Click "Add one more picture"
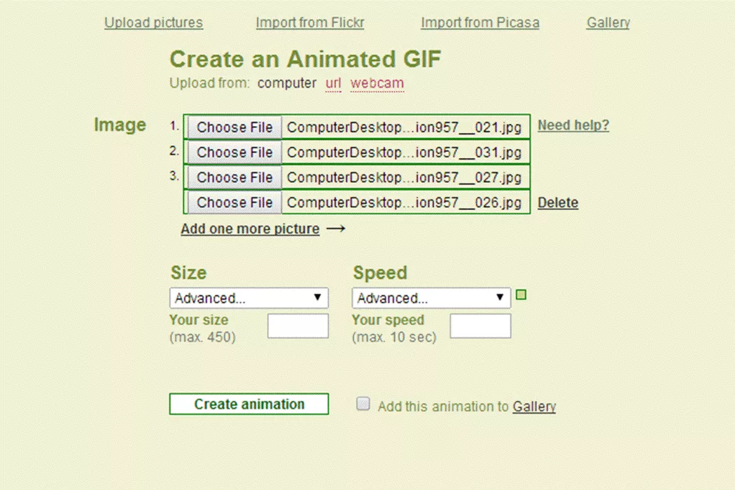The image size is (735, 490). point(250,229)
